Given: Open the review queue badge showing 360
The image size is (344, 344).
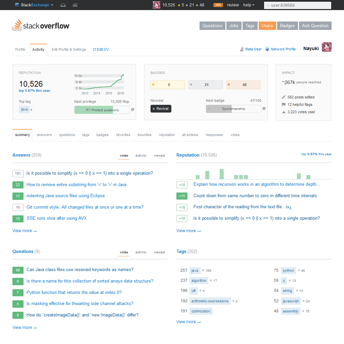Looking at the screenshot, I should [218, 5].
